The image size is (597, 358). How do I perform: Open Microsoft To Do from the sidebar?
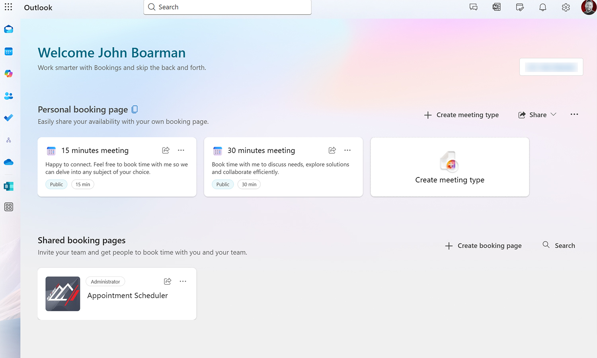[x=8, y=117]
